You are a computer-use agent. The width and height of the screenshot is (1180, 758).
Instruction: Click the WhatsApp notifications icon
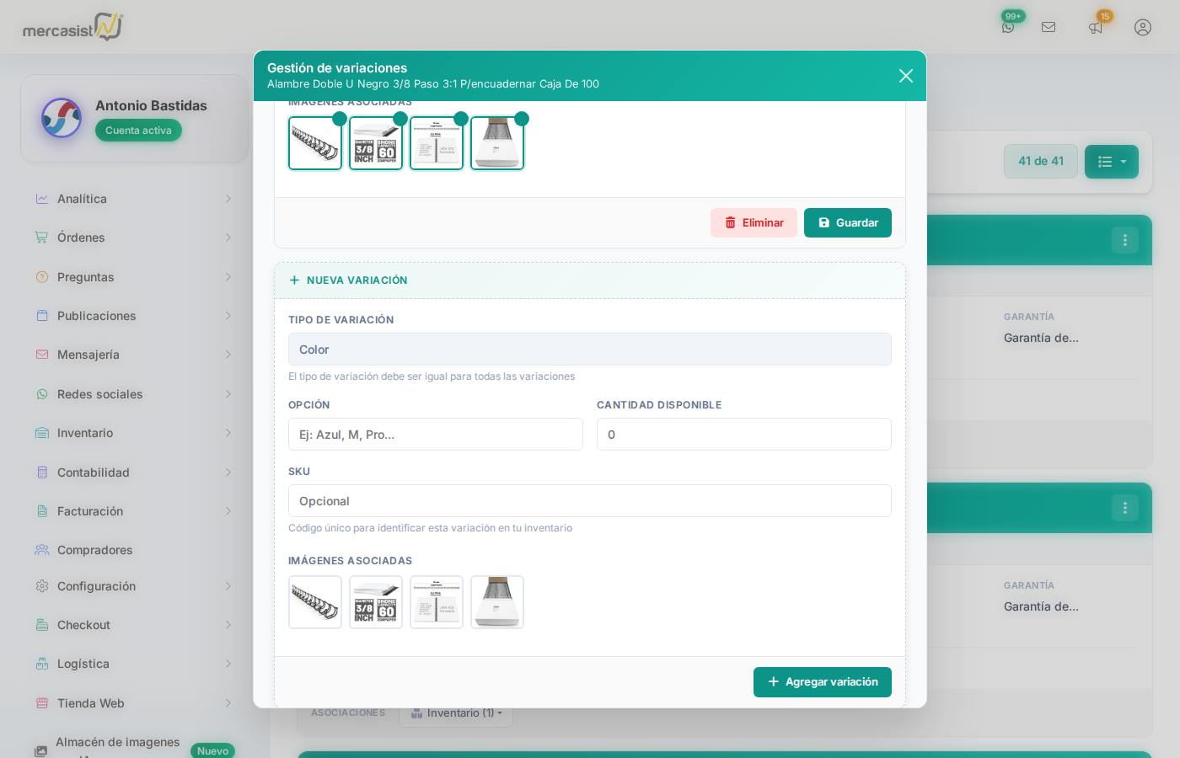point(1008,27)
